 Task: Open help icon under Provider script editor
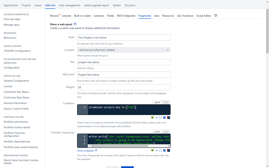(164, 150)
